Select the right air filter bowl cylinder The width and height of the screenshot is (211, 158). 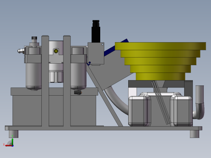pos(78,76)
